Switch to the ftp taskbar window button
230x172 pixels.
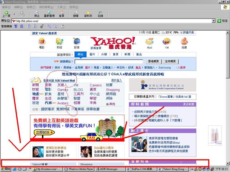48,169
